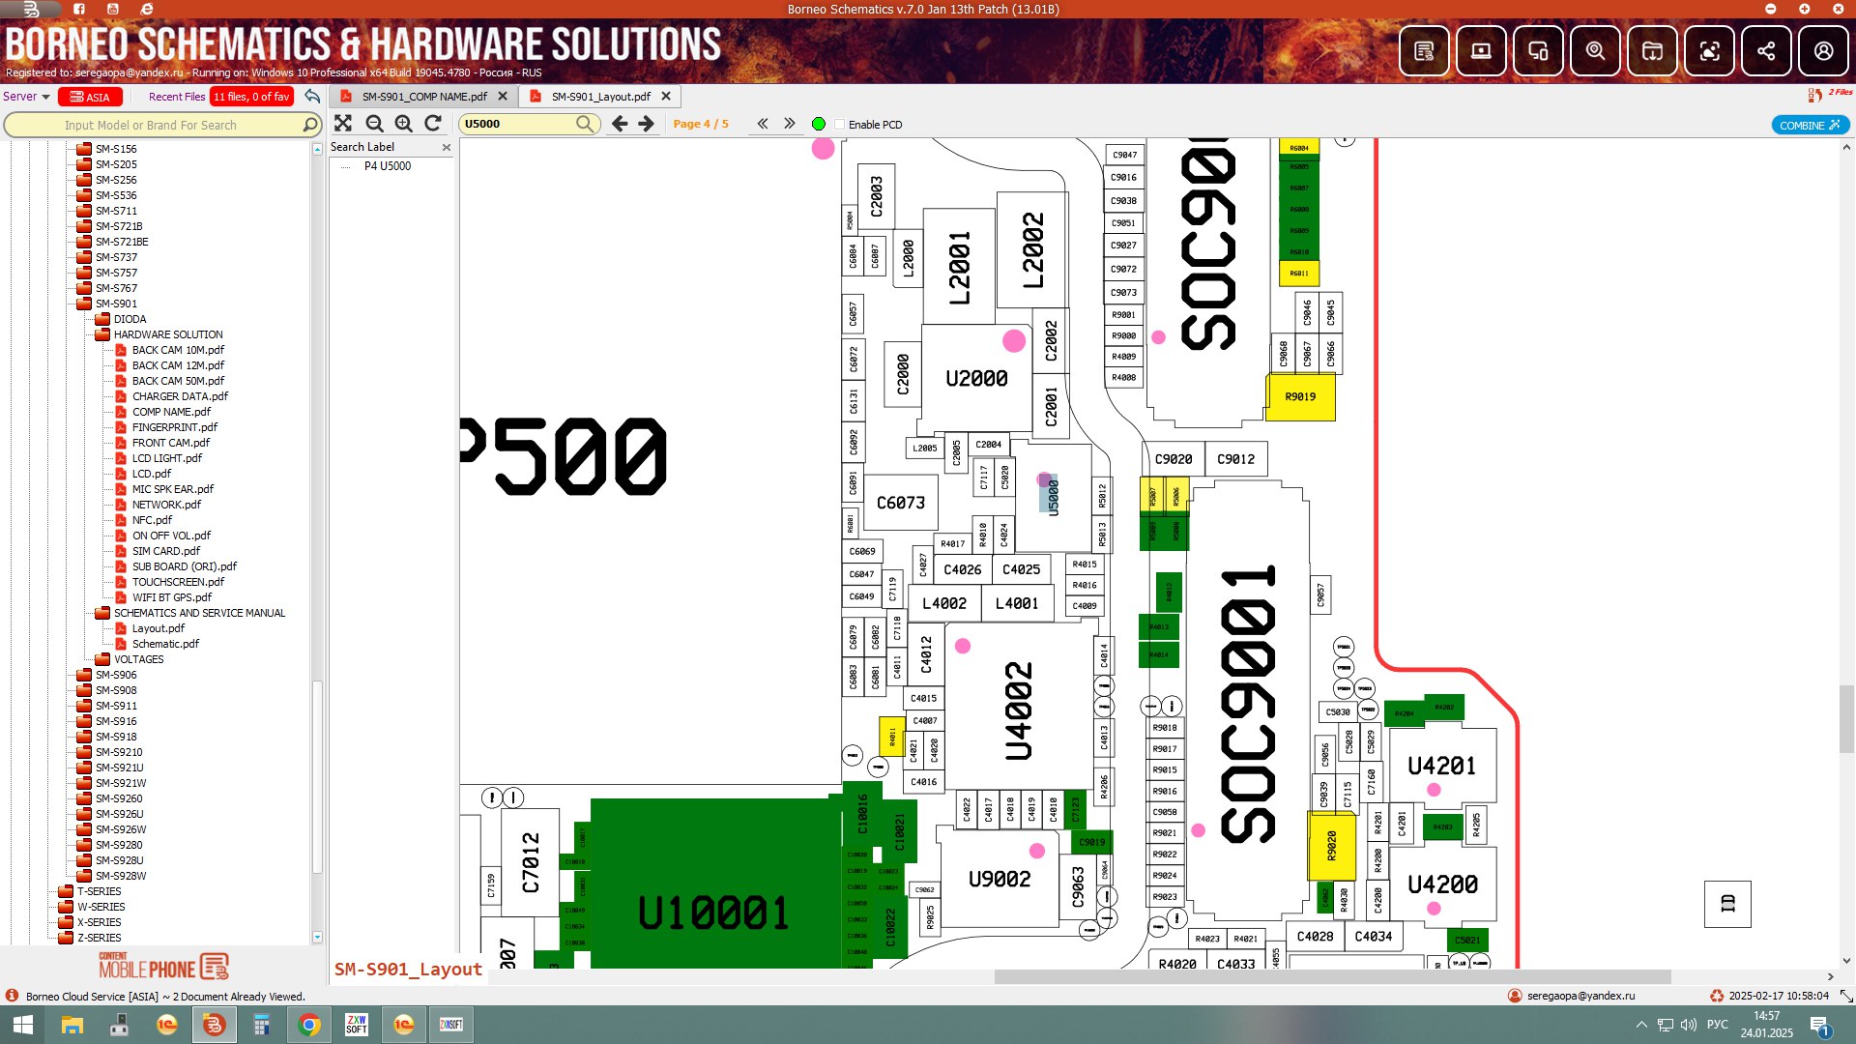Open the monitor display icon in header
The width and height of the screenshot is (1856, 1044).
point(1481,51)
